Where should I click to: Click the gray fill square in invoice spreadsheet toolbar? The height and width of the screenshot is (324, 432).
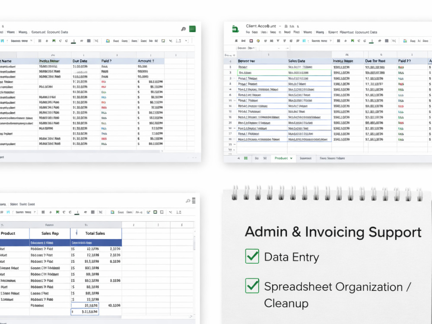(89, 41)
